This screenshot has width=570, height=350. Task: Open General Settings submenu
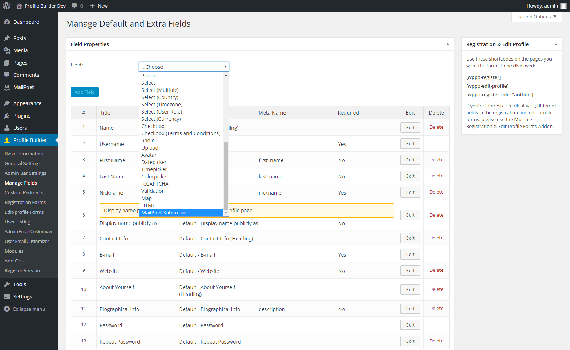pos(23,163)
